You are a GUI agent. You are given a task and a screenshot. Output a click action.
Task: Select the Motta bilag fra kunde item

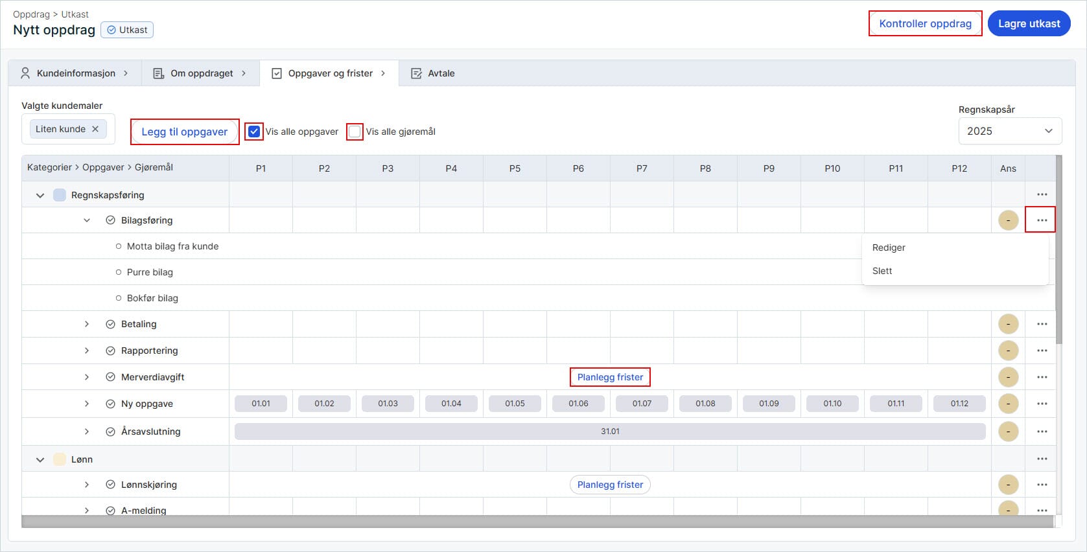pyautogui.click(x=172, y=246)
